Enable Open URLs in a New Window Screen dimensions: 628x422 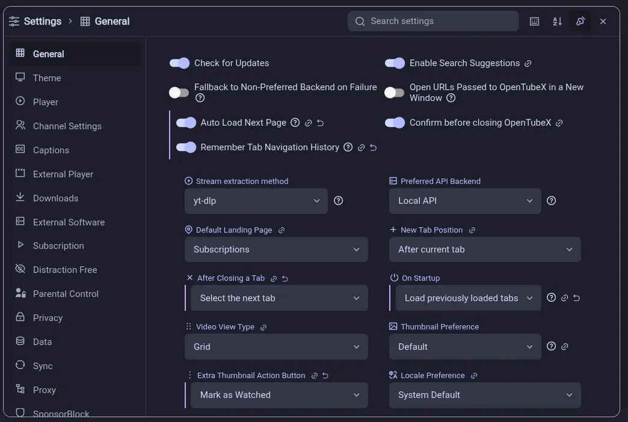395,93
